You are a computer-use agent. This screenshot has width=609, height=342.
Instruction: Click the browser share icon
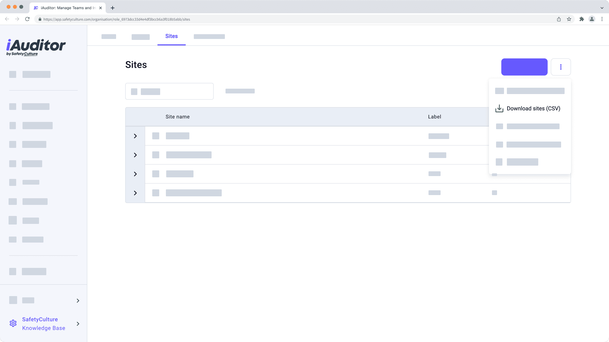(x=559, y=19)
